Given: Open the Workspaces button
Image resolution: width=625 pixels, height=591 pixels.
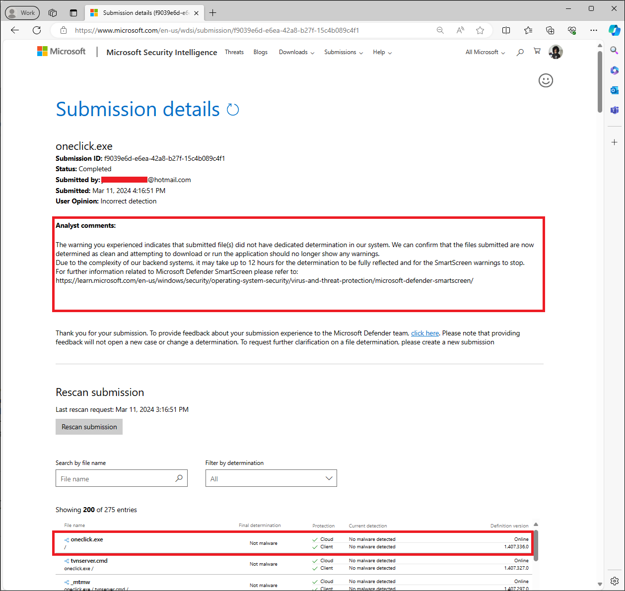Looking at the screenshot, I should click(x=53, y=13).
